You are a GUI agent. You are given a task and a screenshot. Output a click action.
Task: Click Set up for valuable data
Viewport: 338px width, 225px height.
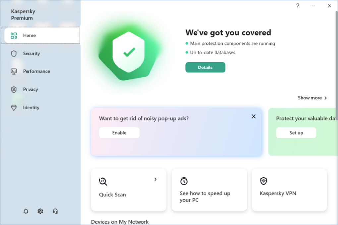[x=296, y=133]
